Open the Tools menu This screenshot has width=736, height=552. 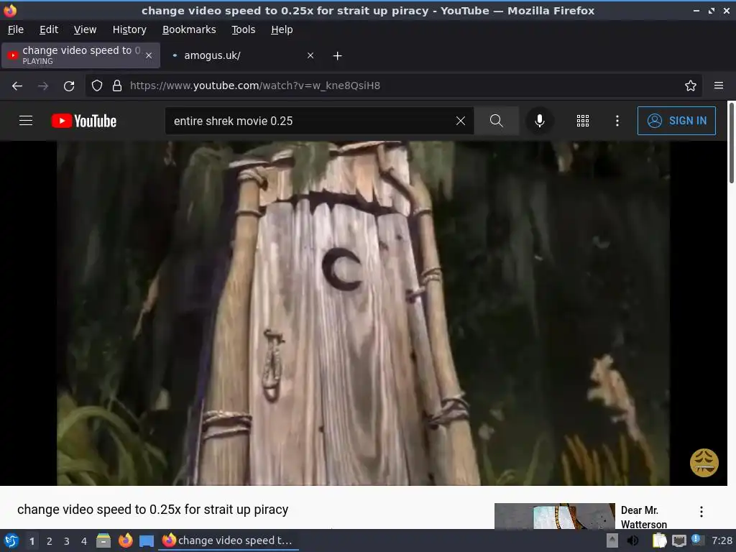click(243, 29)
